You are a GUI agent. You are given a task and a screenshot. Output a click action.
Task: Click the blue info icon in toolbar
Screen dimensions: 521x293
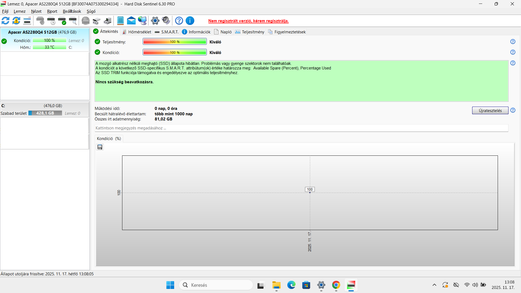tap(190, 21)
